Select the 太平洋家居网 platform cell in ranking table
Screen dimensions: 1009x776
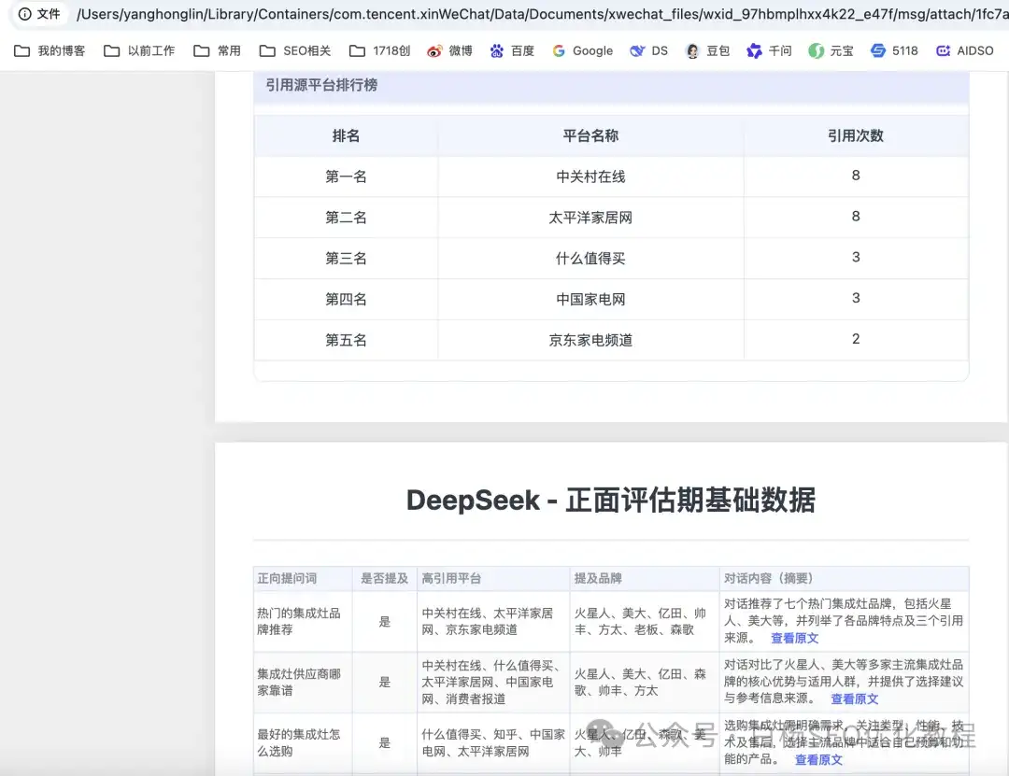point(590,218)
